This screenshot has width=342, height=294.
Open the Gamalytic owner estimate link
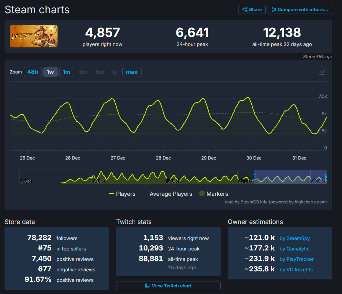coord(295,249)
